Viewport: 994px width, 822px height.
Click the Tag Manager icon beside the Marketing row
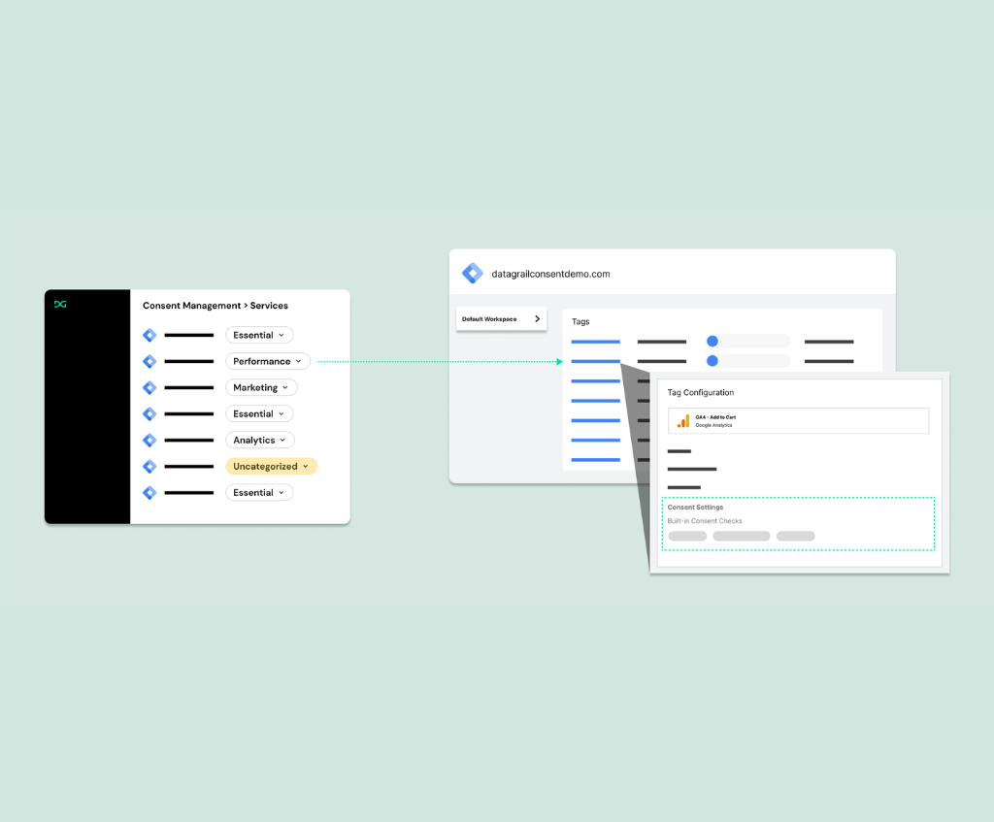click(x=149, y=387)
